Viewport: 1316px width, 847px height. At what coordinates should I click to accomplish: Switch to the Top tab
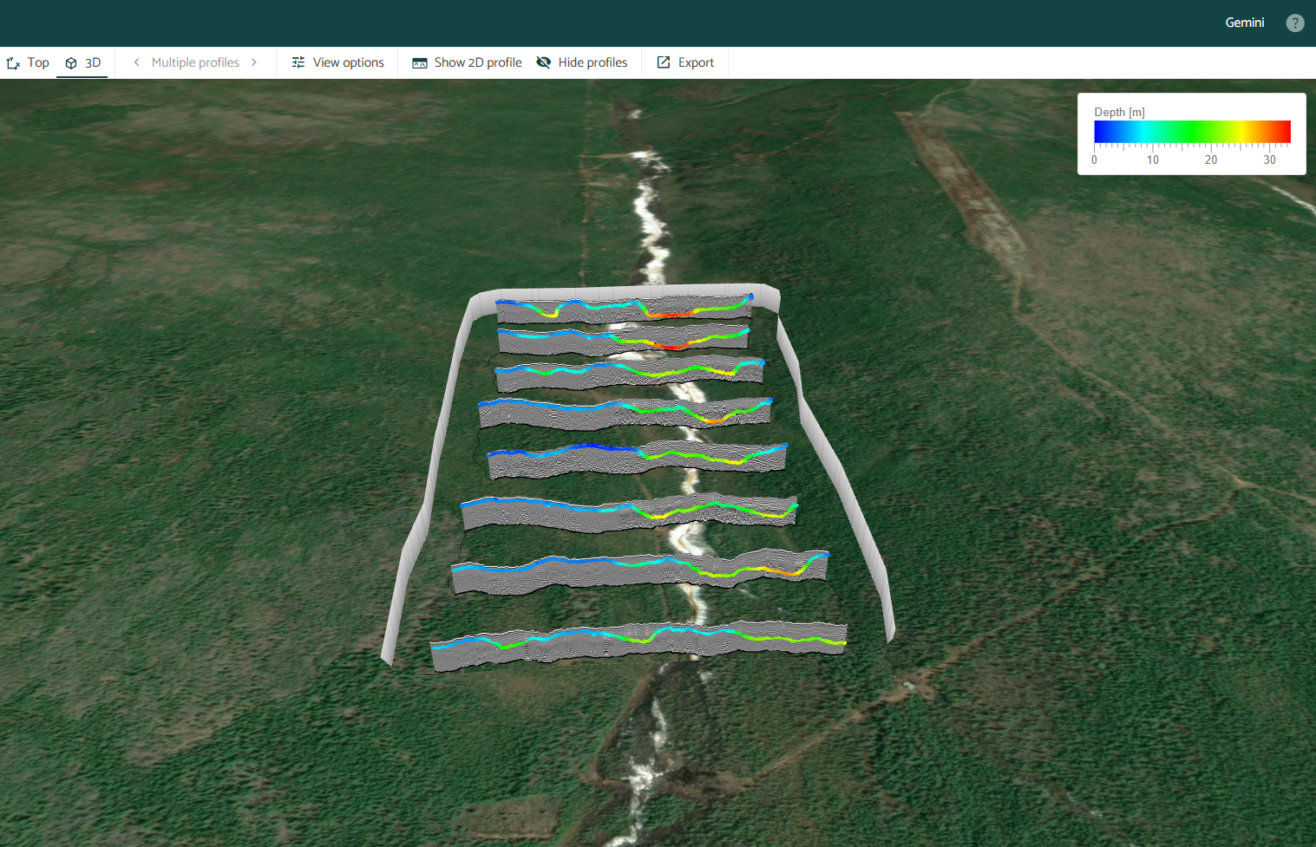point(28,62)
